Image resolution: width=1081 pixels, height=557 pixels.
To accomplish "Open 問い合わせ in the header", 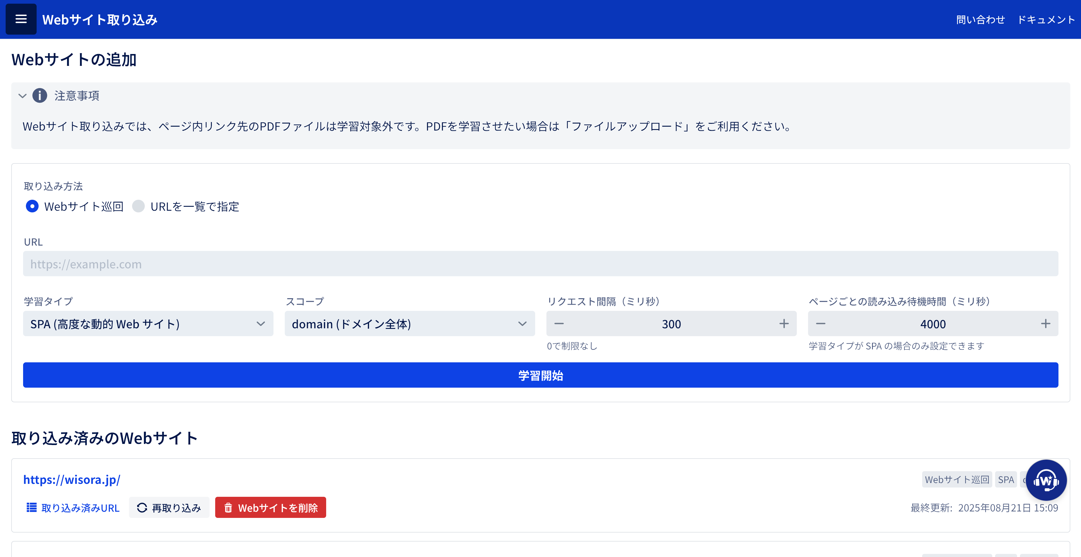I will tap(980, 20).
